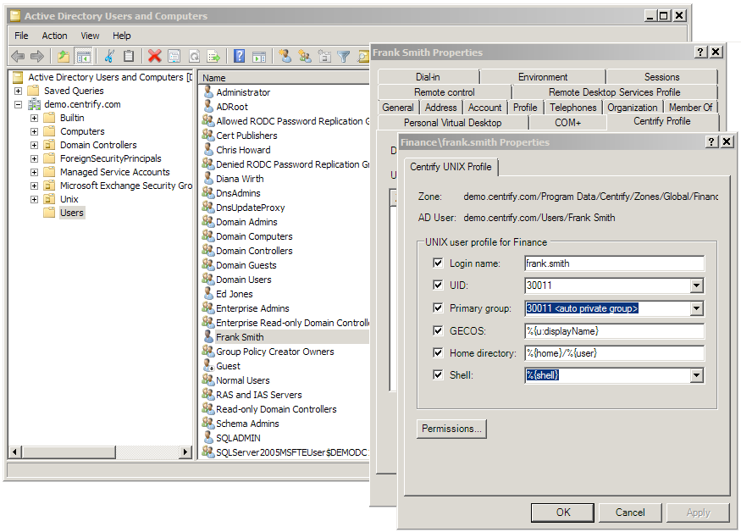This screenshot has width=741, height=532.
Task: Open the UID dropdown list
Action: 696,285
